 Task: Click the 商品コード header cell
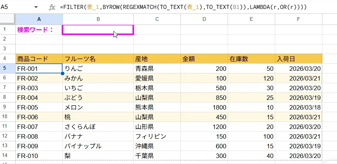click(x=39, y=59)
